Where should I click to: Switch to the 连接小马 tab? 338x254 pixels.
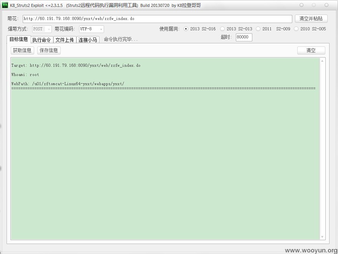click(x=88, y=40)
